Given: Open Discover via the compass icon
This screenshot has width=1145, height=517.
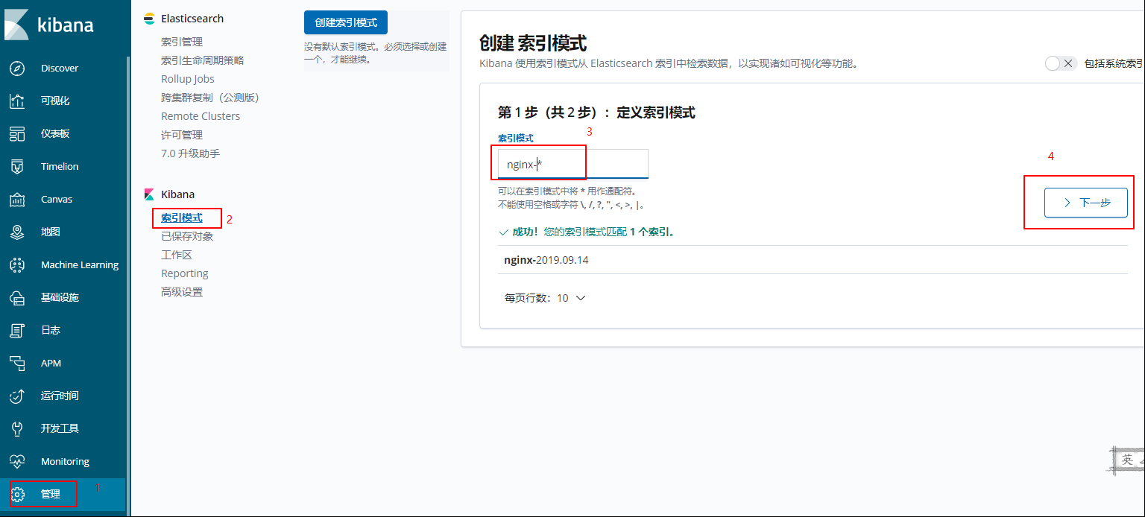Looking at the screenshot, I should pyautogui.click(x=17, y=68).
